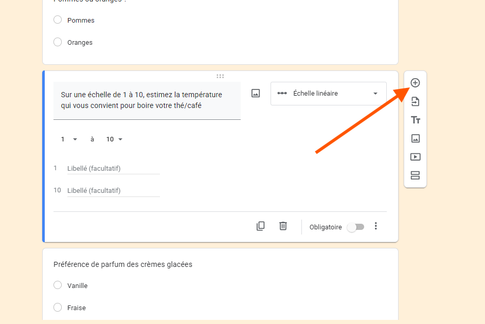The height and width of the screenshot is (324, 485).
Task: Import questions from sidebar toolbar
Action: [x=415, y=101]
